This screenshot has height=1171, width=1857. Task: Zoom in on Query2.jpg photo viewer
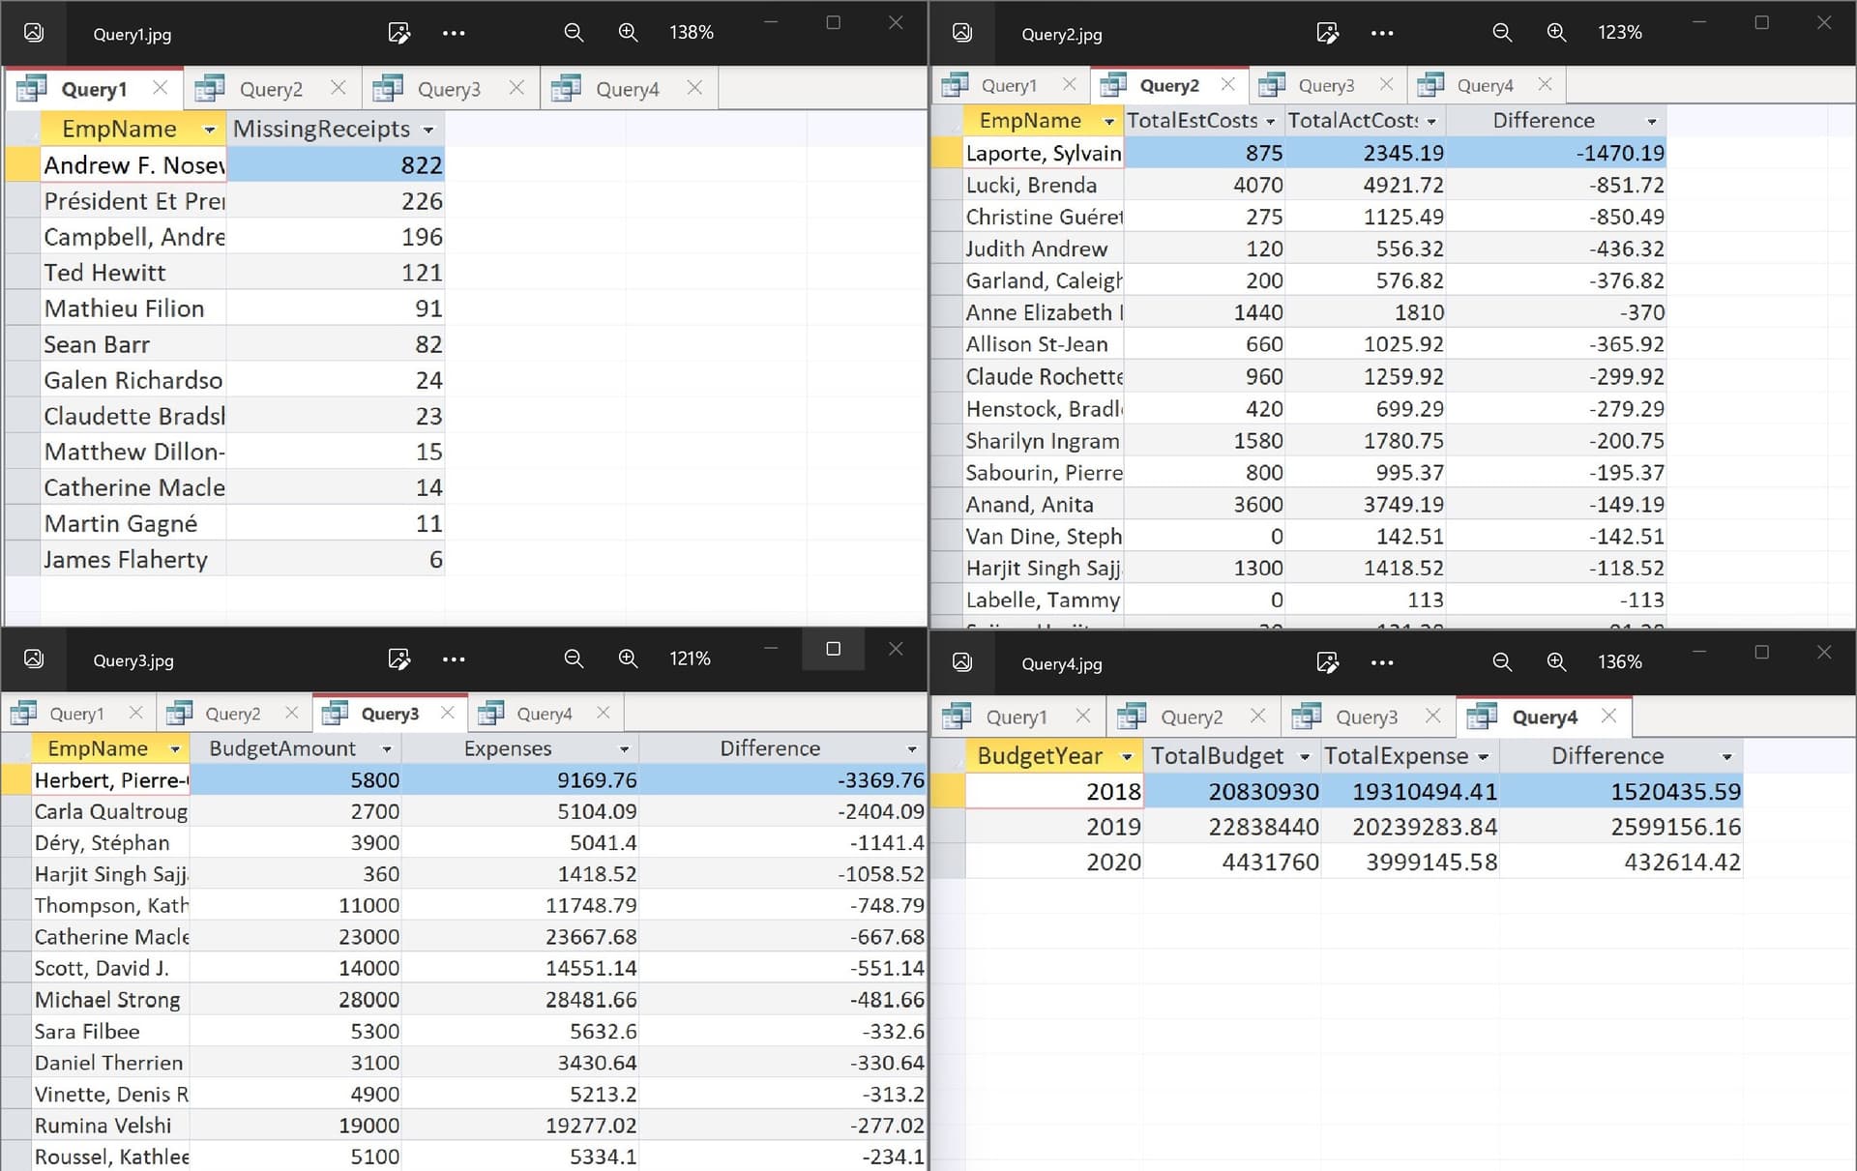click(1556, 33)
